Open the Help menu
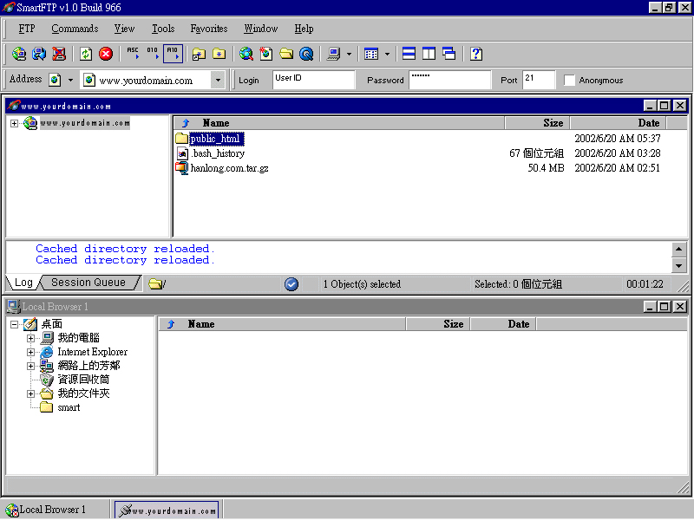 304,29
